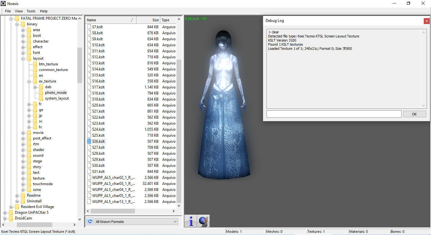Expand the DroidCam folder node
The width and height of the screenshot is (431, 235).
point(5,218)
